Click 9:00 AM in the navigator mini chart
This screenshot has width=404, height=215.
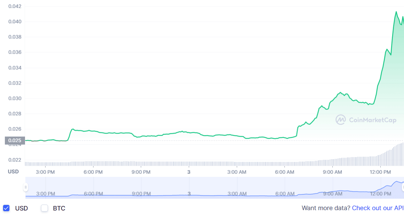(332, 193)
